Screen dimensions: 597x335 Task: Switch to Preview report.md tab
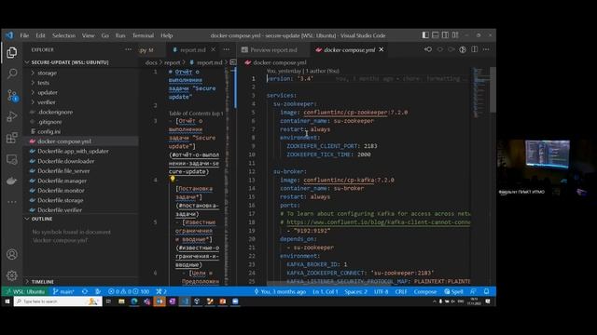click(x=273, y=49)
